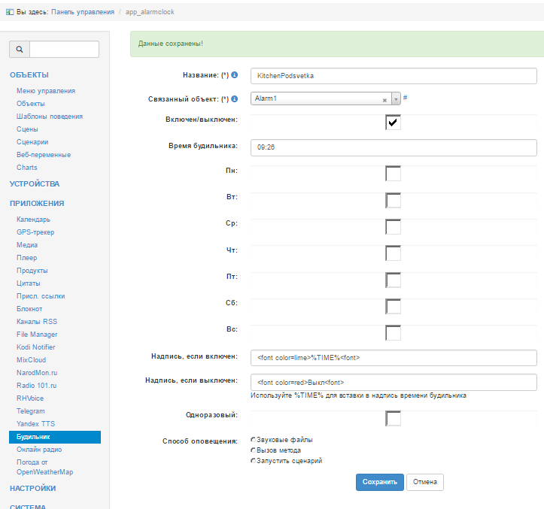Screen dimensions: 544x509
Task: Click the # link beside linked object
Action: 405,98
